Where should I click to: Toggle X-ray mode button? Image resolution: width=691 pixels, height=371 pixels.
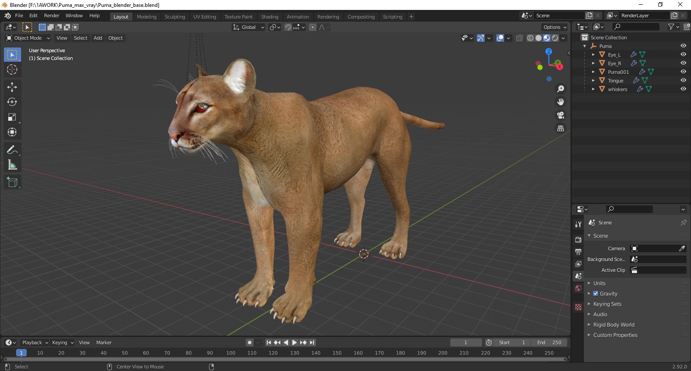pos(519,38)
